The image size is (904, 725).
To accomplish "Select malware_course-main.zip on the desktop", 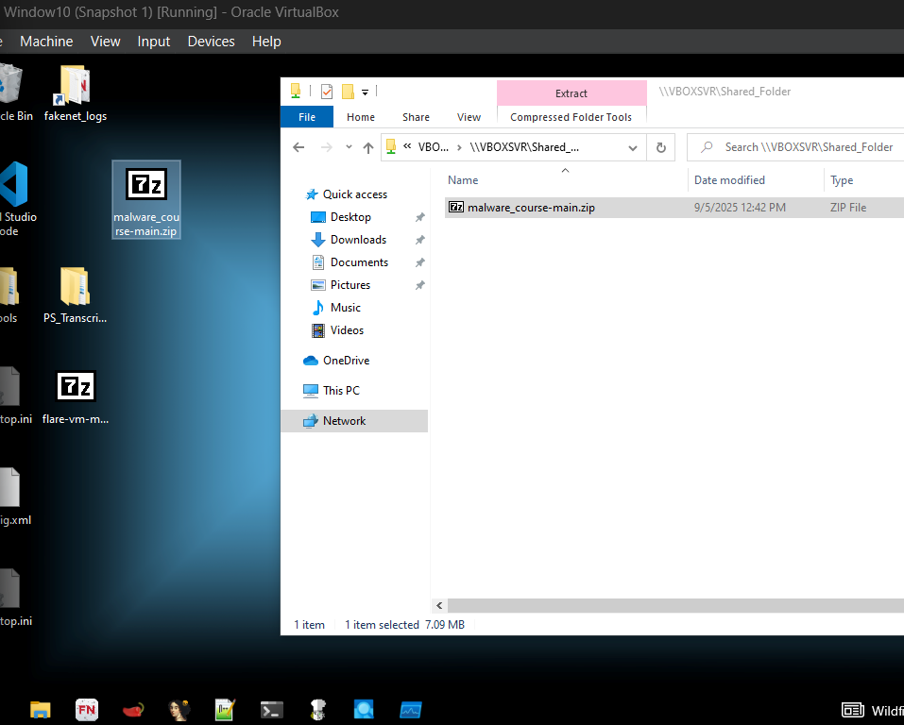I will (146, 199).
